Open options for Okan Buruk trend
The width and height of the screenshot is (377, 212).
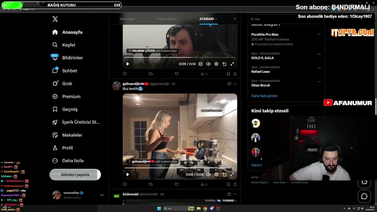tap(319, 82)
